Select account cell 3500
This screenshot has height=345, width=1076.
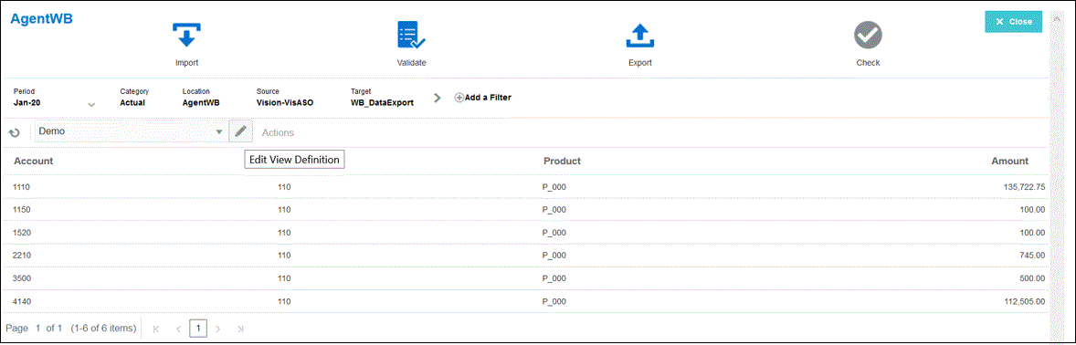click(21, 277)
